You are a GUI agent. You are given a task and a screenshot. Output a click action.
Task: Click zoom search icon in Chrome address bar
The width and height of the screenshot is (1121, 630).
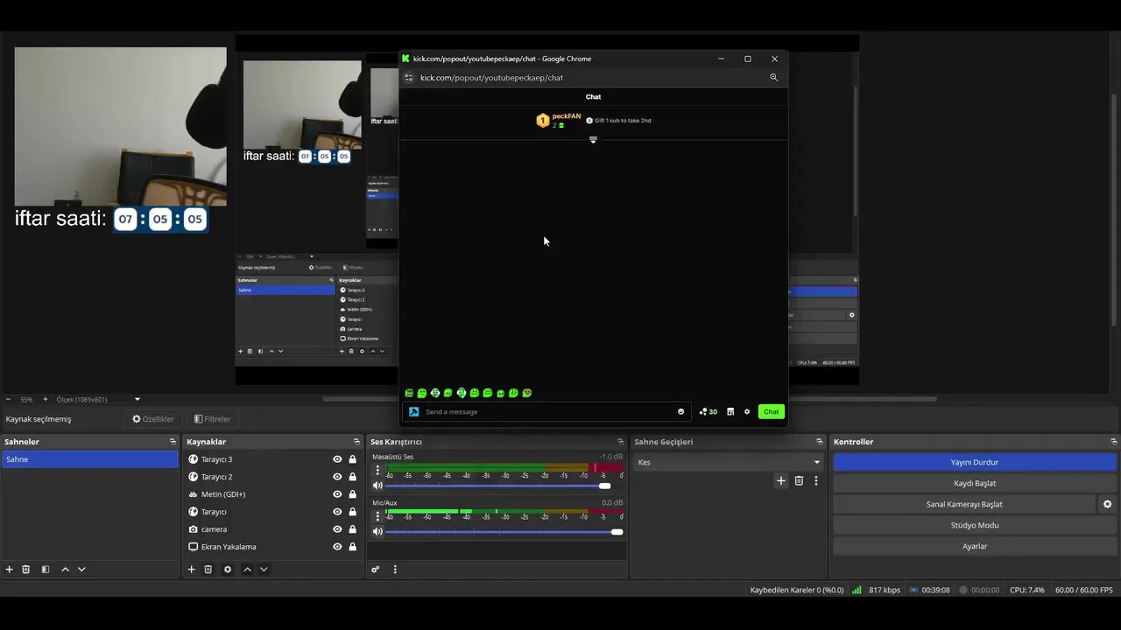tap(773, 77)
